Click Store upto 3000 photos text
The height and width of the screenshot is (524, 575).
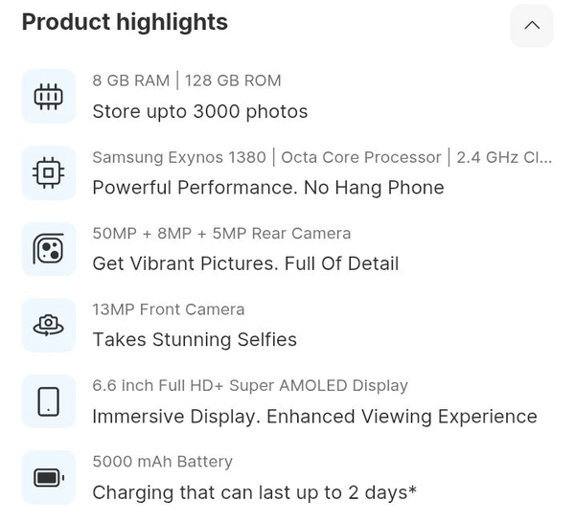pos(199,112)
